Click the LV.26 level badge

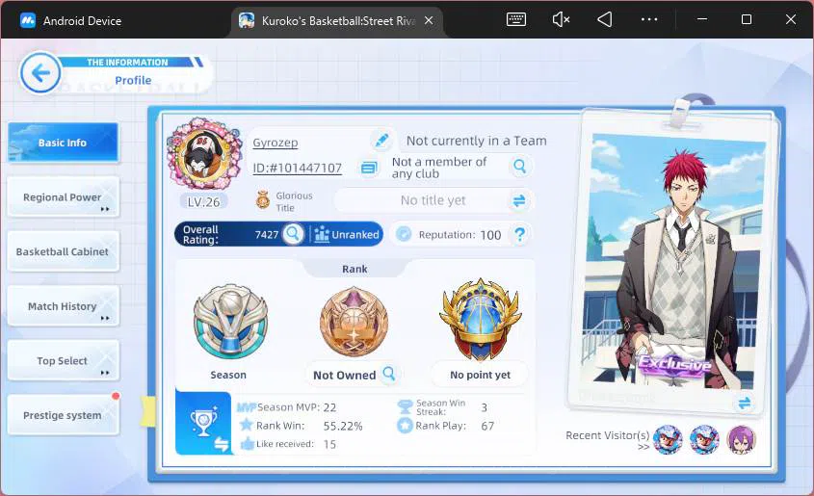(x=203, y=202)
